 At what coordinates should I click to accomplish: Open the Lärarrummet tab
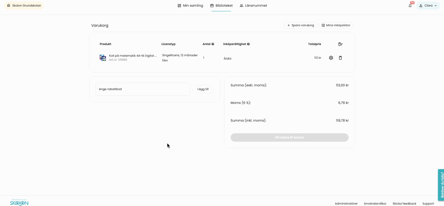[253, 5]
